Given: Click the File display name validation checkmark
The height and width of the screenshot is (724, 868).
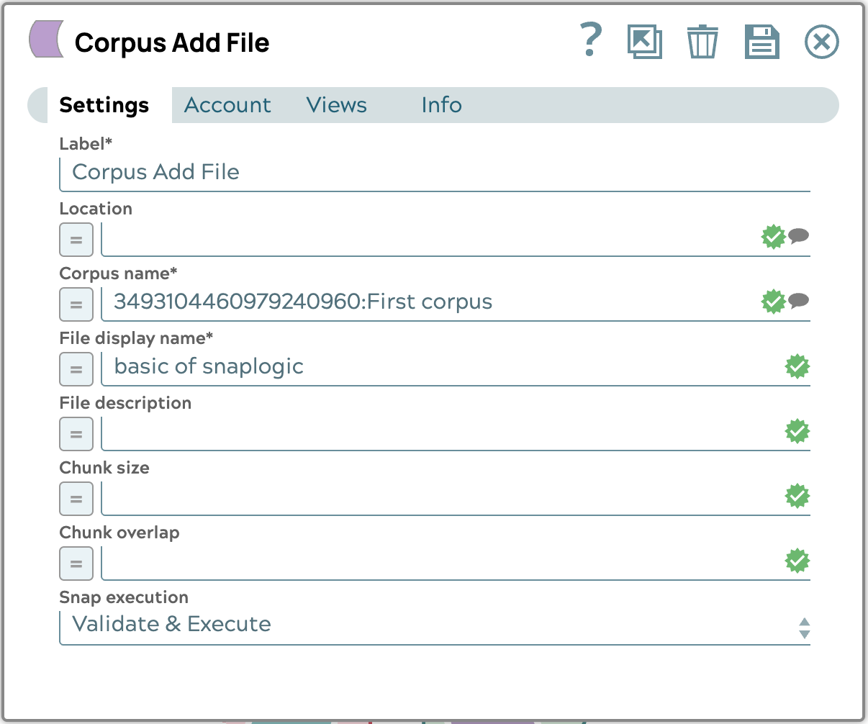Looking at the screenshot, I should (797, 366).
